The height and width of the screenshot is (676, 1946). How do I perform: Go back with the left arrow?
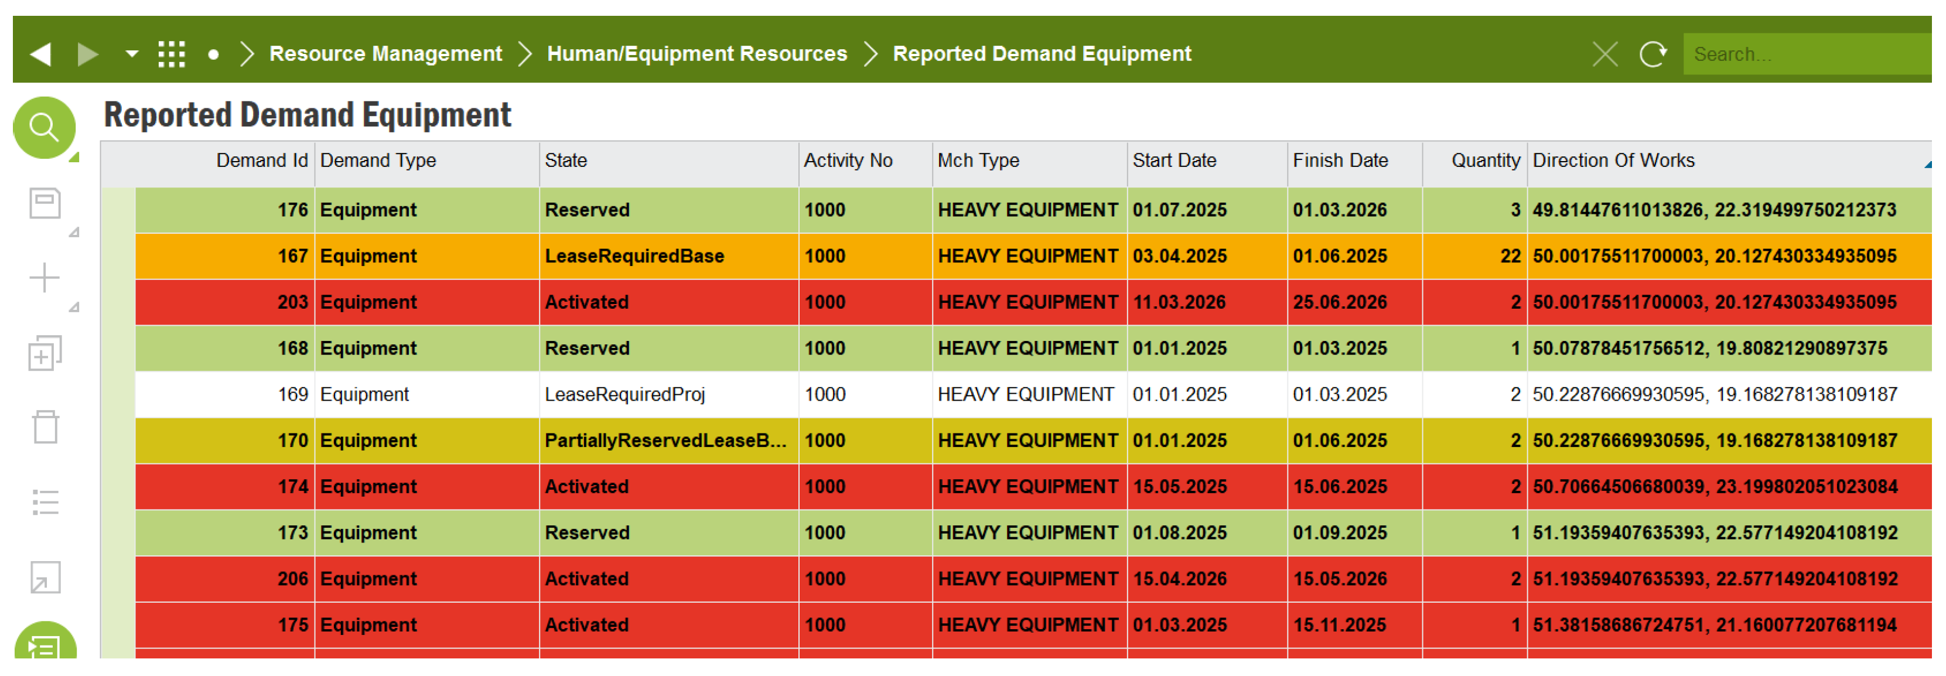click(x=41, y=54)
